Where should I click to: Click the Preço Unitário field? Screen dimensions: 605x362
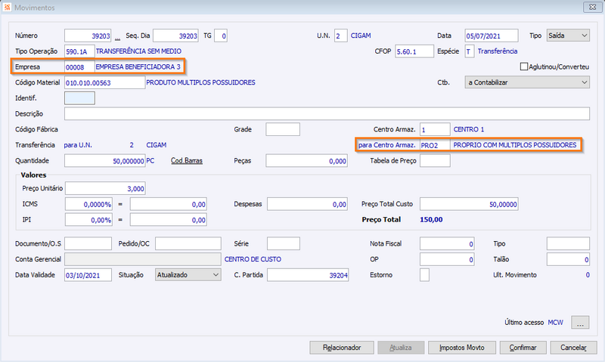coord(105,188)
